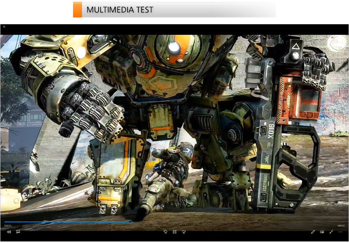Viewport: 349px width, 243px height.
Task: Mute the video volume
Action: (x=9, y=232)
